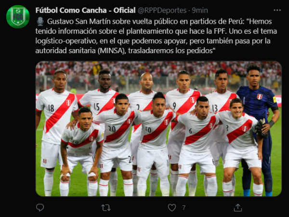Click the microphone emoji in tweet text
This screenshot has height=217, width=289.
point(40,21)
